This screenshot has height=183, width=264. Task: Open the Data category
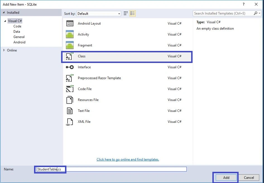(17, 32)
